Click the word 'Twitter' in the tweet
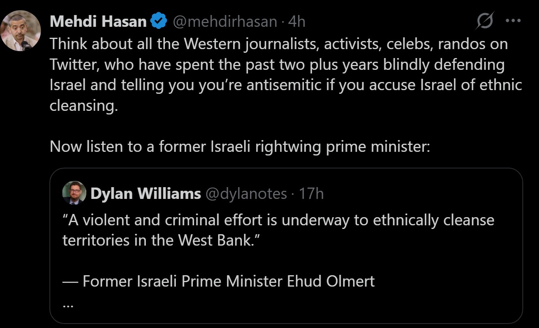Image resolution: width=539 pixels, height=328 pixels. point(73,65)
